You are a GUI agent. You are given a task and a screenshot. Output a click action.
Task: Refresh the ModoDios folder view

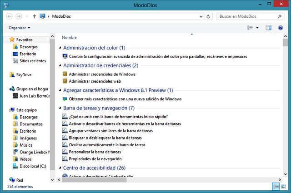(208, 16)
